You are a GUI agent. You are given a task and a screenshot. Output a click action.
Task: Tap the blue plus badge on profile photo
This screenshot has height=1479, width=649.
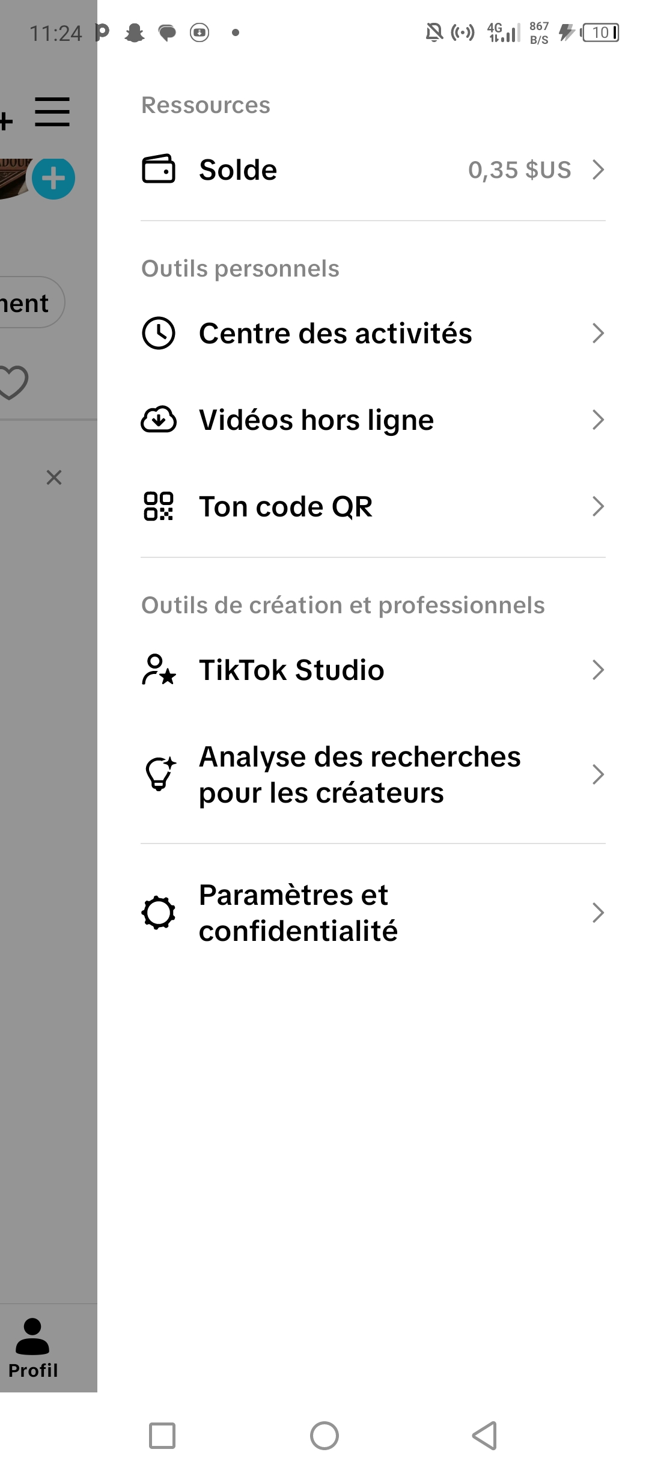(x=53, y=179)
